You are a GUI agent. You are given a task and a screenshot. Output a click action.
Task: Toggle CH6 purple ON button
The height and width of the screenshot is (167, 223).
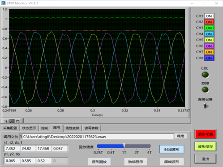pos(209,46)
